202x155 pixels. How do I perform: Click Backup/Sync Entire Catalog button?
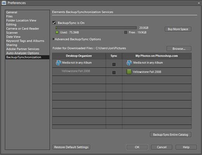click(171, 134)
